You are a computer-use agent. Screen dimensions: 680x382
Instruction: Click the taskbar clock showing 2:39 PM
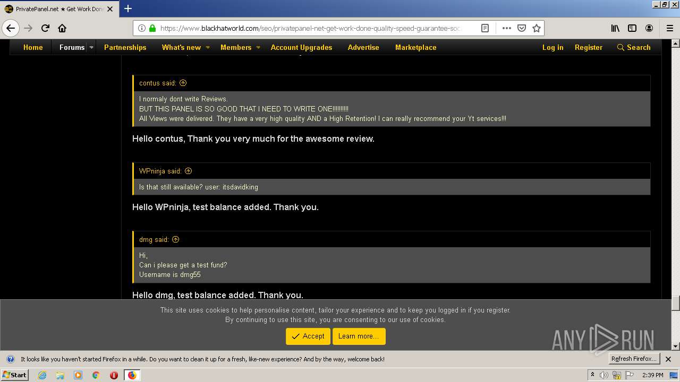(652, 375)
